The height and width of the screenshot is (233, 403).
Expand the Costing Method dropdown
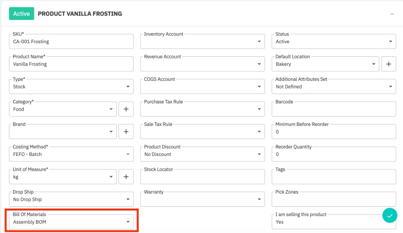click(x=71, y=154)
